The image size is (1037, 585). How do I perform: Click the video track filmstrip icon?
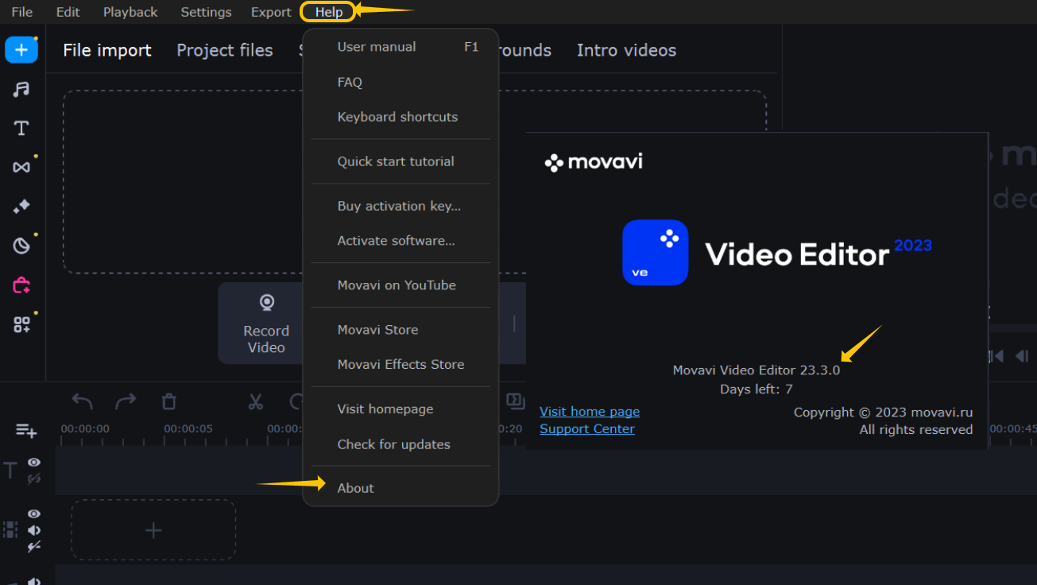[x=10, y=530]
